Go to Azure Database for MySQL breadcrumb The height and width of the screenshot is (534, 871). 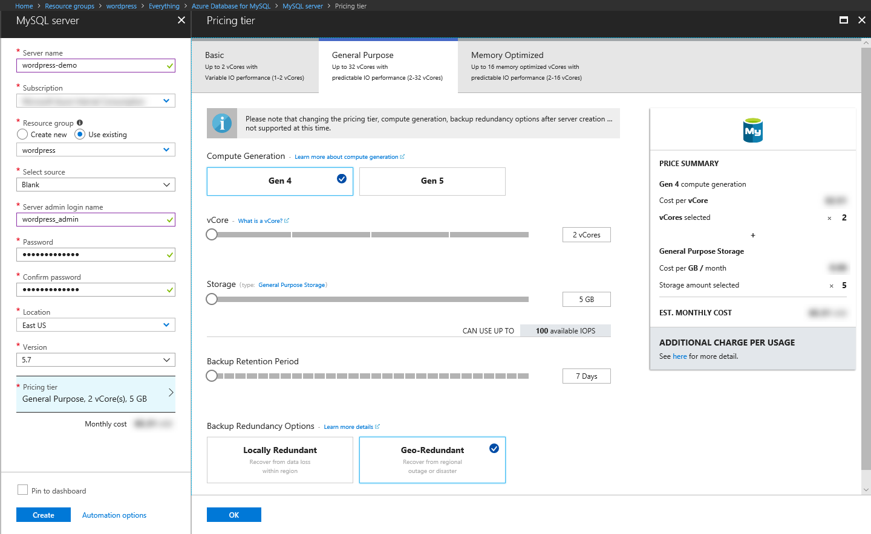click(x=231, y=6)
